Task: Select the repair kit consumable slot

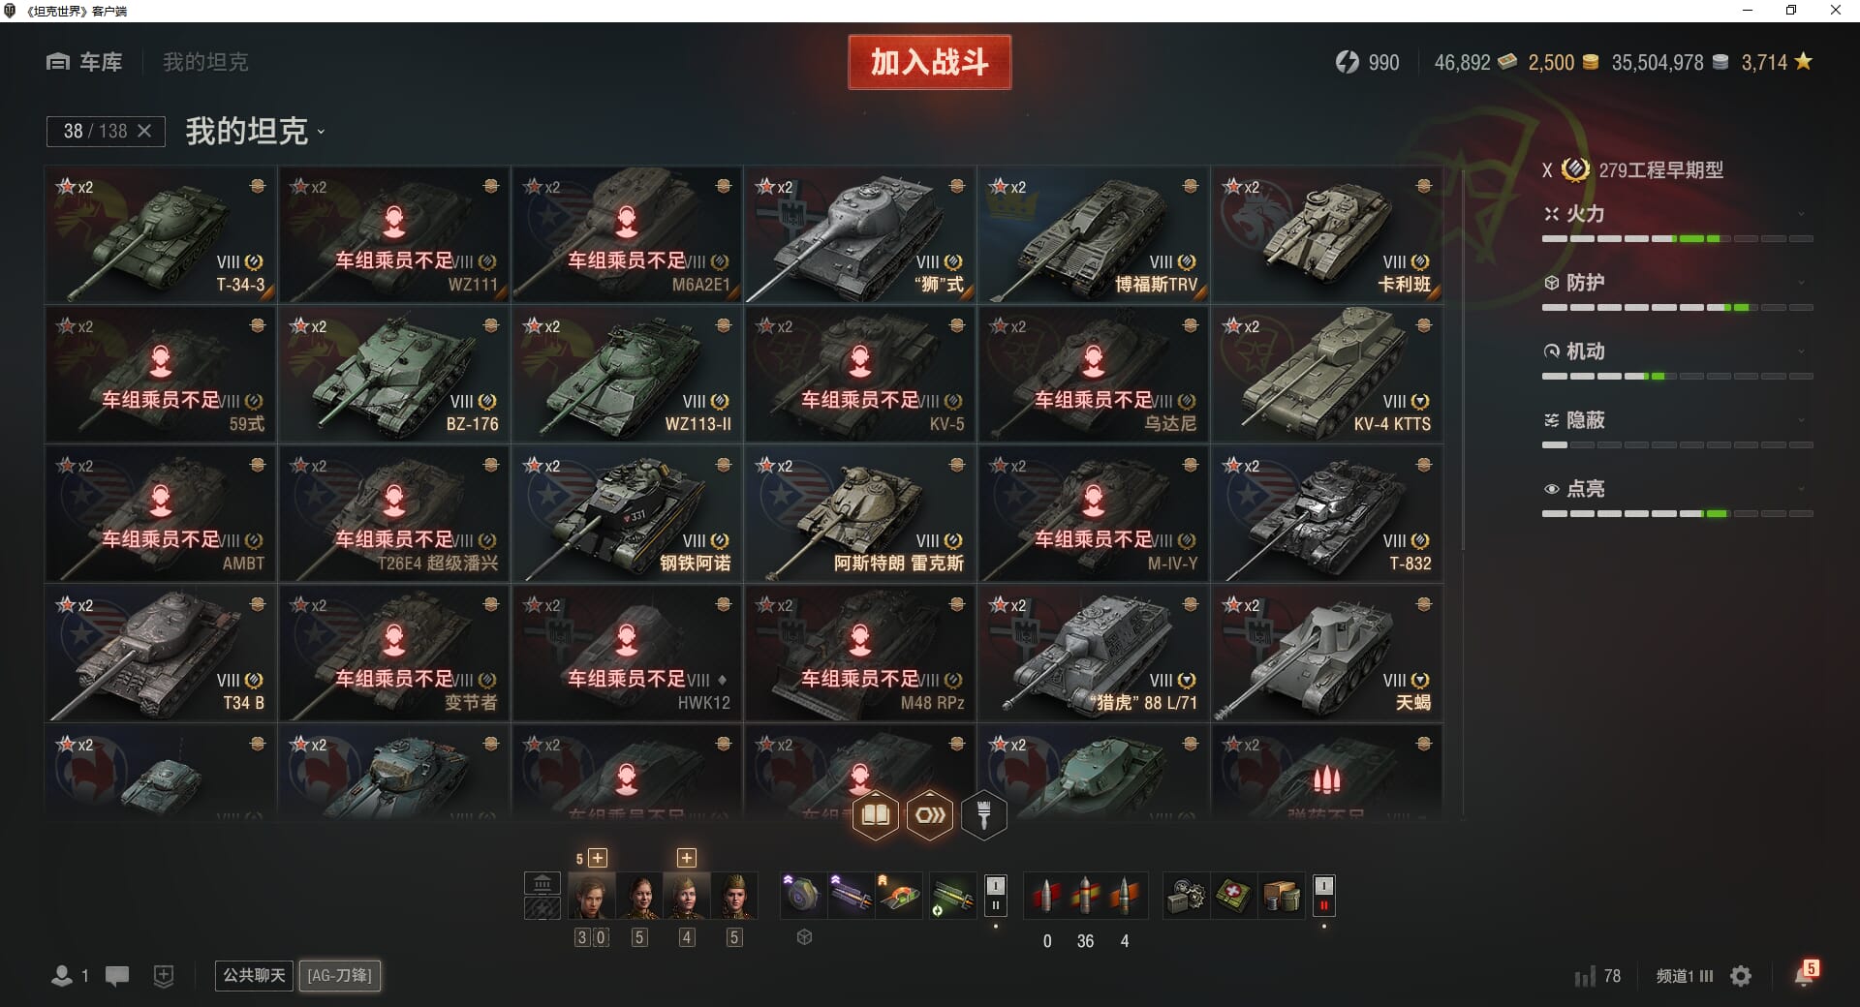Action: 1186,897
